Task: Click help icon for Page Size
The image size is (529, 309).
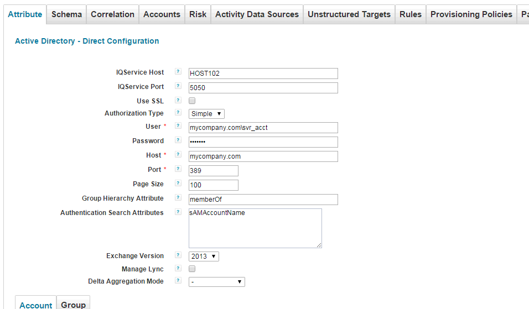Action: coord(178,184)
